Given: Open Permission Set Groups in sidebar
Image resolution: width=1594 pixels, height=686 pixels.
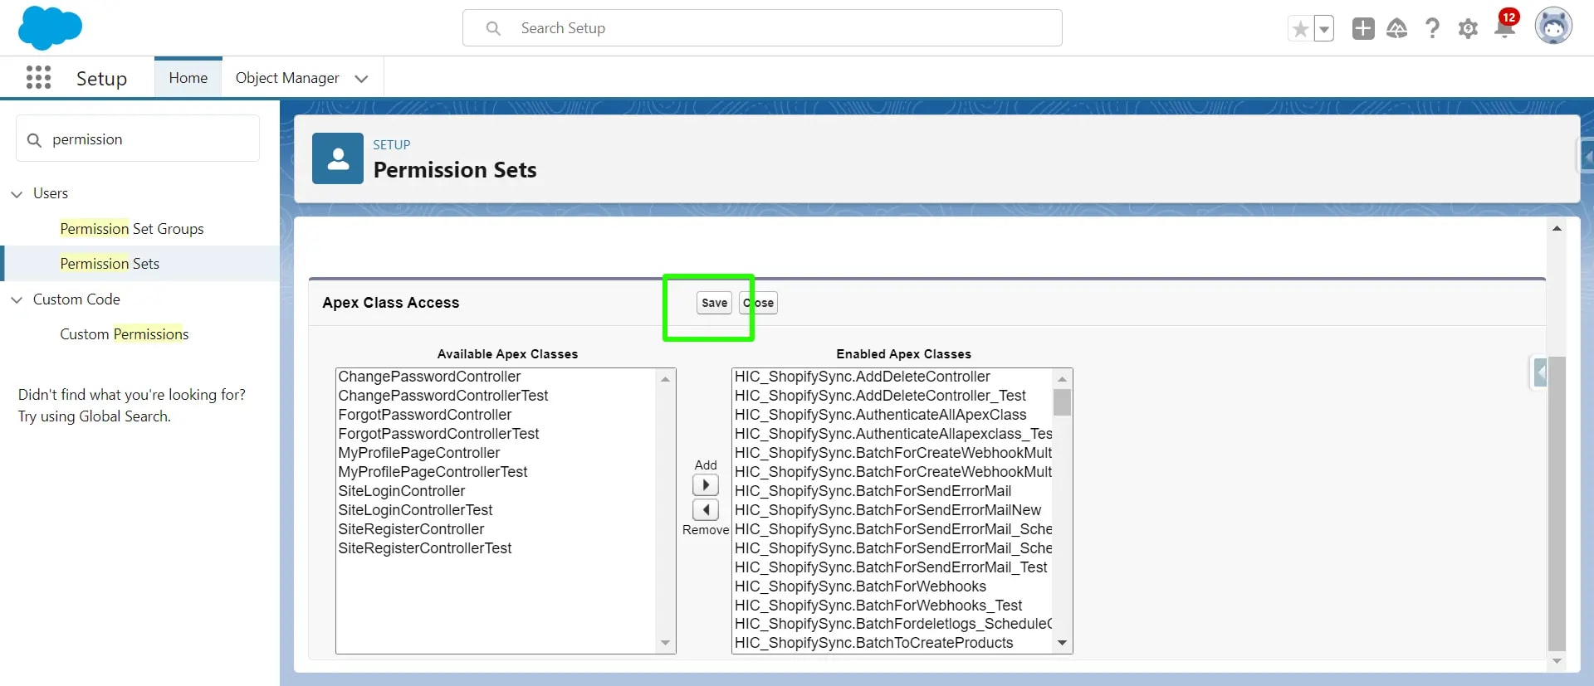Looking at the screenshot, I should click(x=132, y=229).
